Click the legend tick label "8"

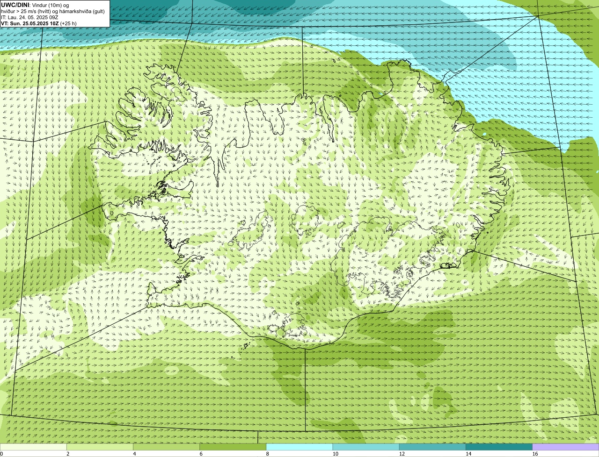coord(267,454)
